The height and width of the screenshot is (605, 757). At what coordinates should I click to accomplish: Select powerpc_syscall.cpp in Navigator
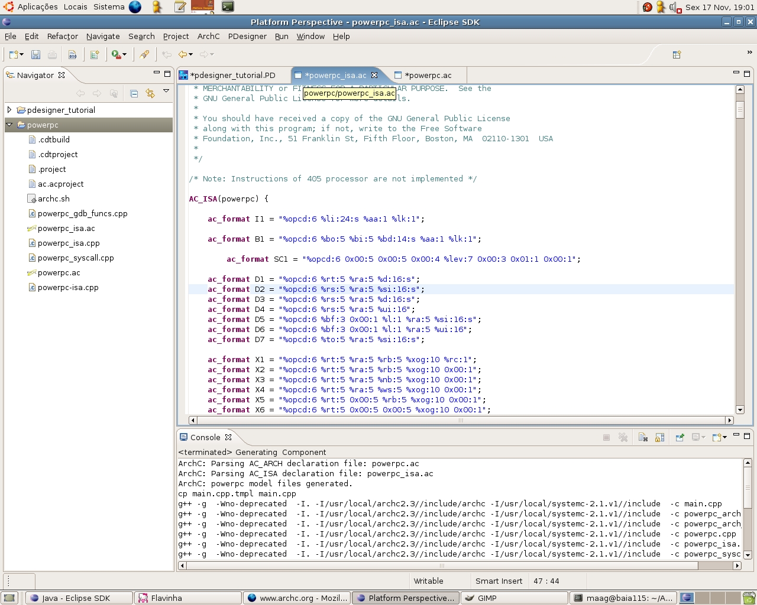pyautogui.click(x=75, y=258)
